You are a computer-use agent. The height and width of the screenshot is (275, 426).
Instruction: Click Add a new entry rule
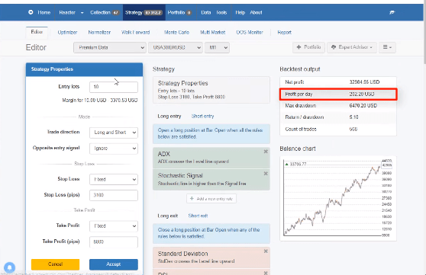[211, 199]
